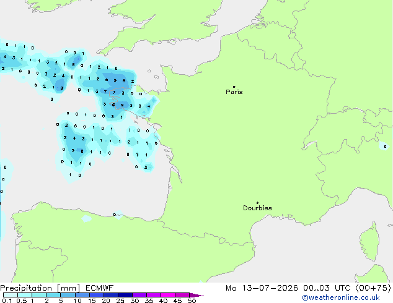Screen dimensions: 393x303
Task: Click the Dourbies city label
Action: click(257, 208)
